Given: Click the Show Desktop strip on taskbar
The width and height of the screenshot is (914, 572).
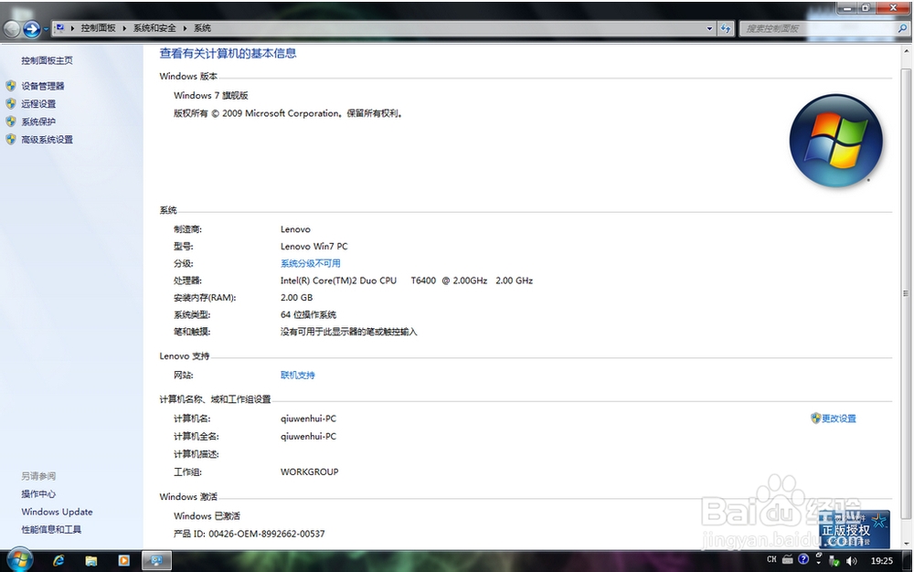Looking at the screenshot, I should (x=909, y=561).
